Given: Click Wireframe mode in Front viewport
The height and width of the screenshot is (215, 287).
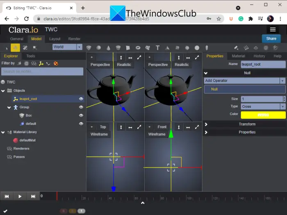Looking at the screenshot, I should (157, 134).
